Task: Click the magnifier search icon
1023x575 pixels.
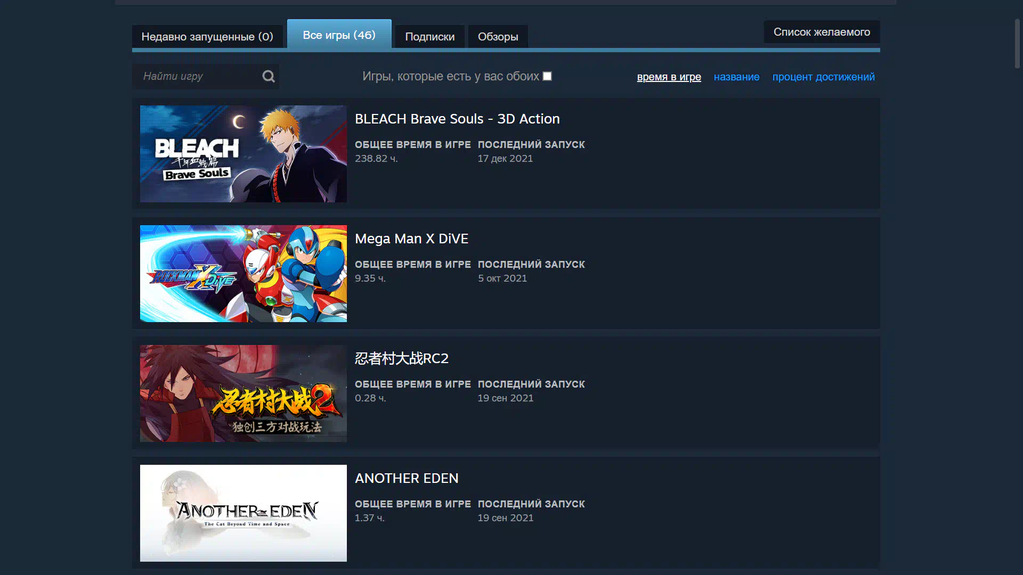Action: (269, 77)
